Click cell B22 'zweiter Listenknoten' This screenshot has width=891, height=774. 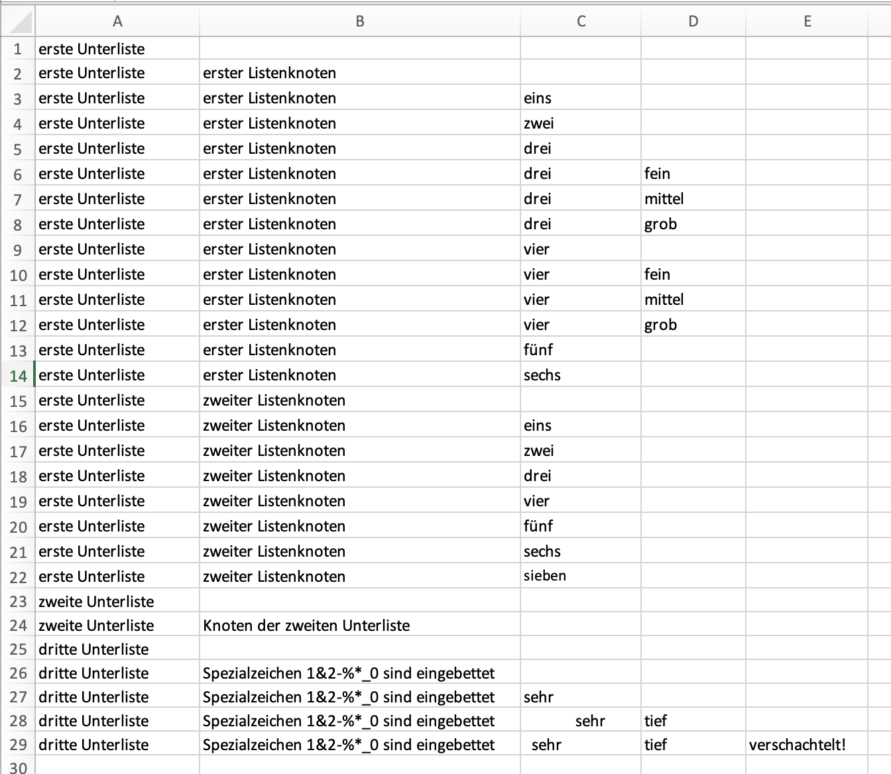[x=360, y=576]
